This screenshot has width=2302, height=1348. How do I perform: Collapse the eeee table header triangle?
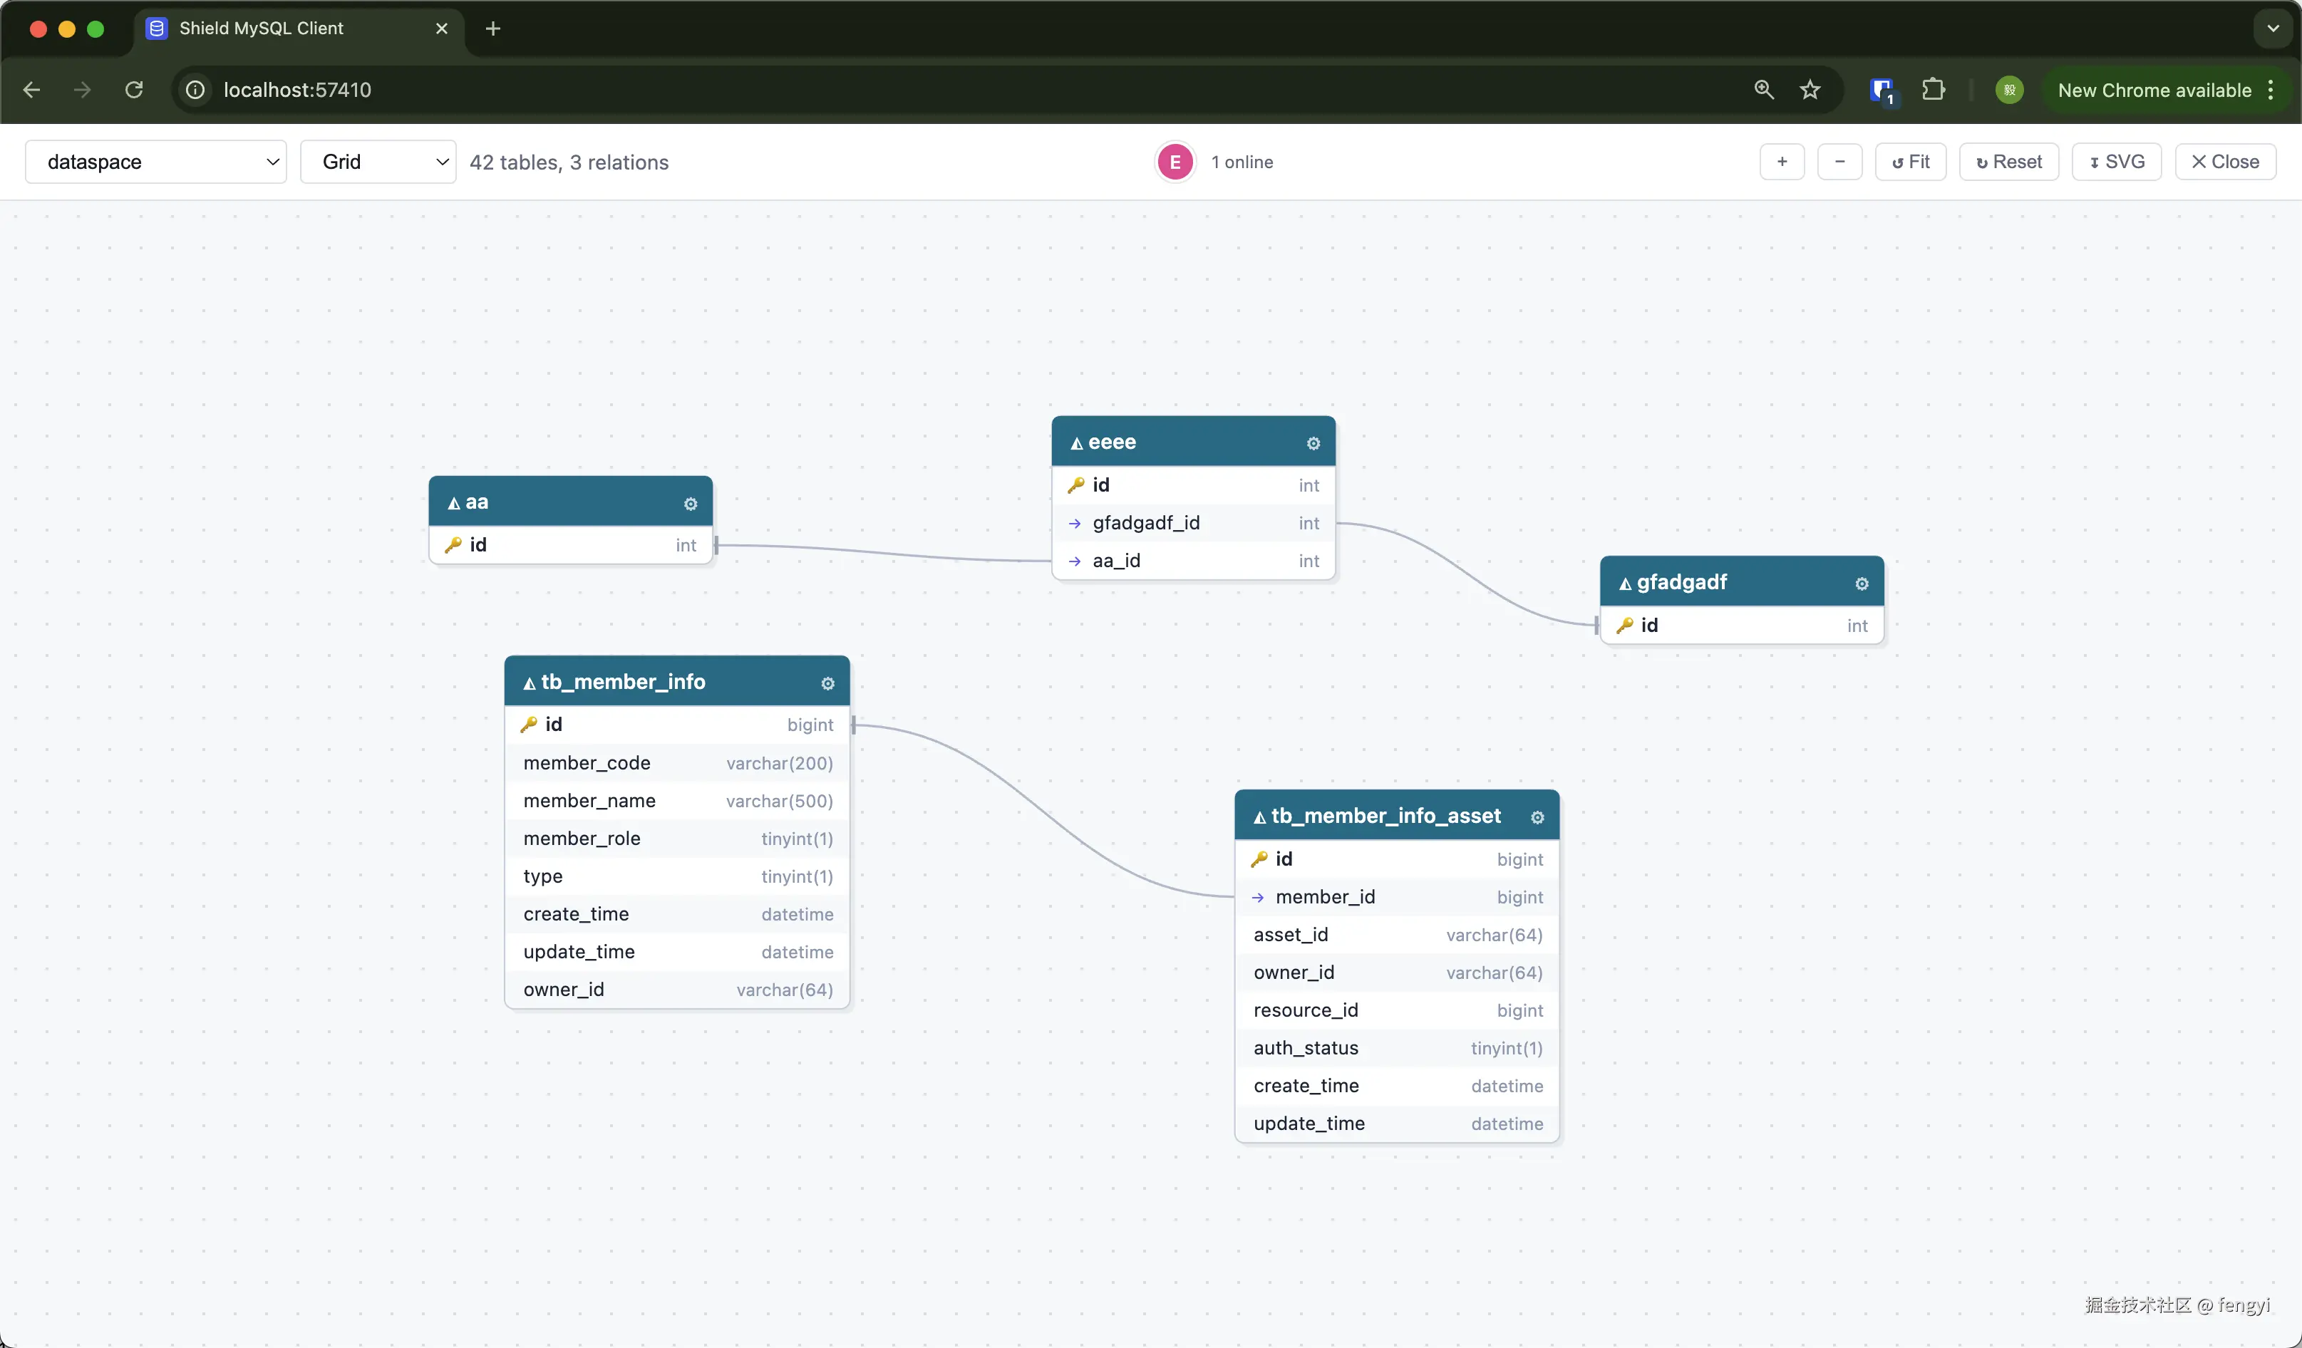tap(1077, 444)
